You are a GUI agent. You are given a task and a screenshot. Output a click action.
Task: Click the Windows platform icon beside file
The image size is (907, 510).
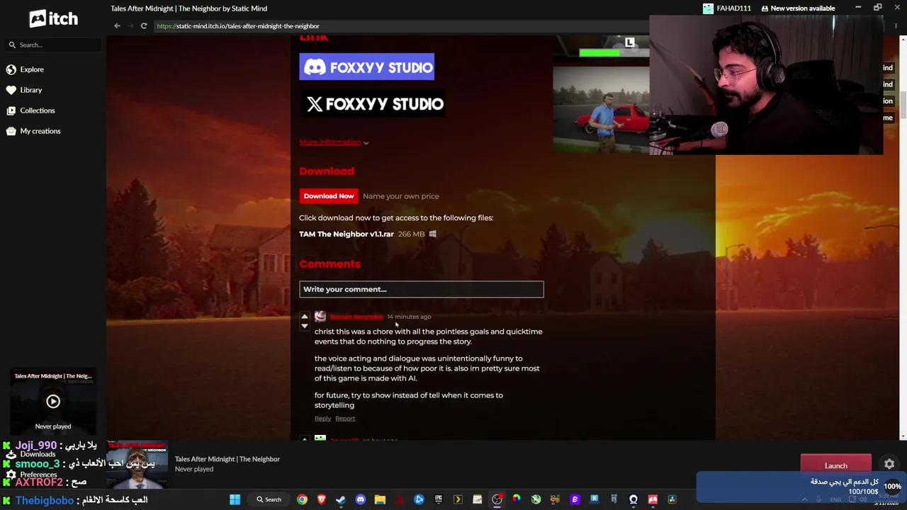433,234
